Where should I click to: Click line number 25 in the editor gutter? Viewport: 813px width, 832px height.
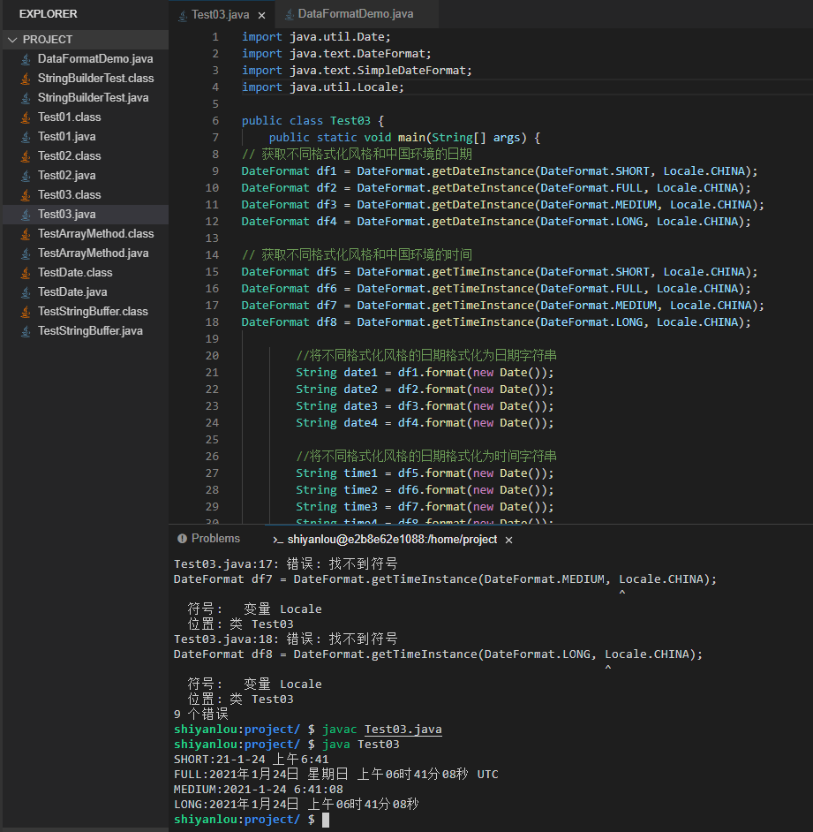[x=212, y=440]
